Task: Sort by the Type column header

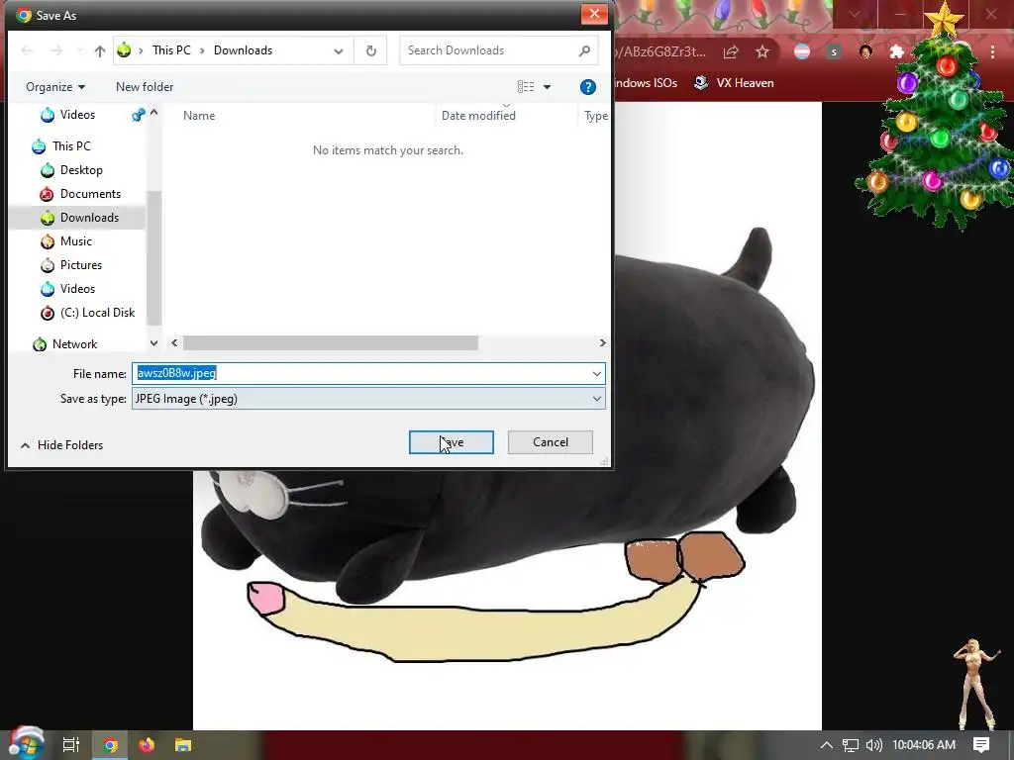Action: click(x=595, y=116)
